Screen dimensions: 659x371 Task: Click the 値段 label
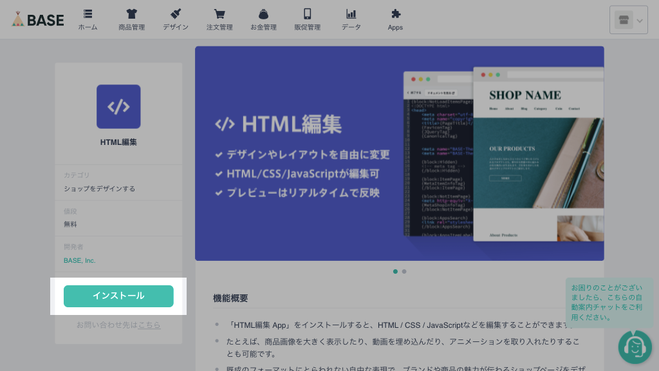(70, 211)
